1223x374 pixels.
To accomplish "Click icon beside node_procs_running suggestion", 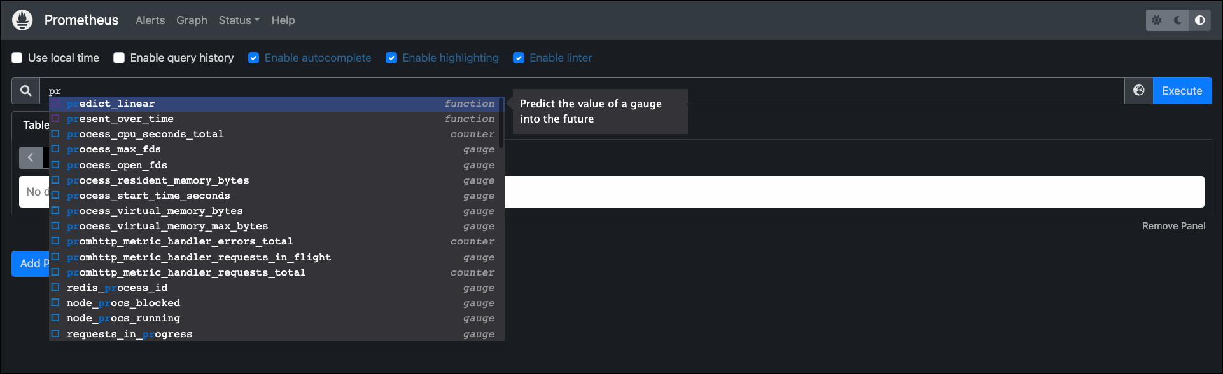I will 55,318.
